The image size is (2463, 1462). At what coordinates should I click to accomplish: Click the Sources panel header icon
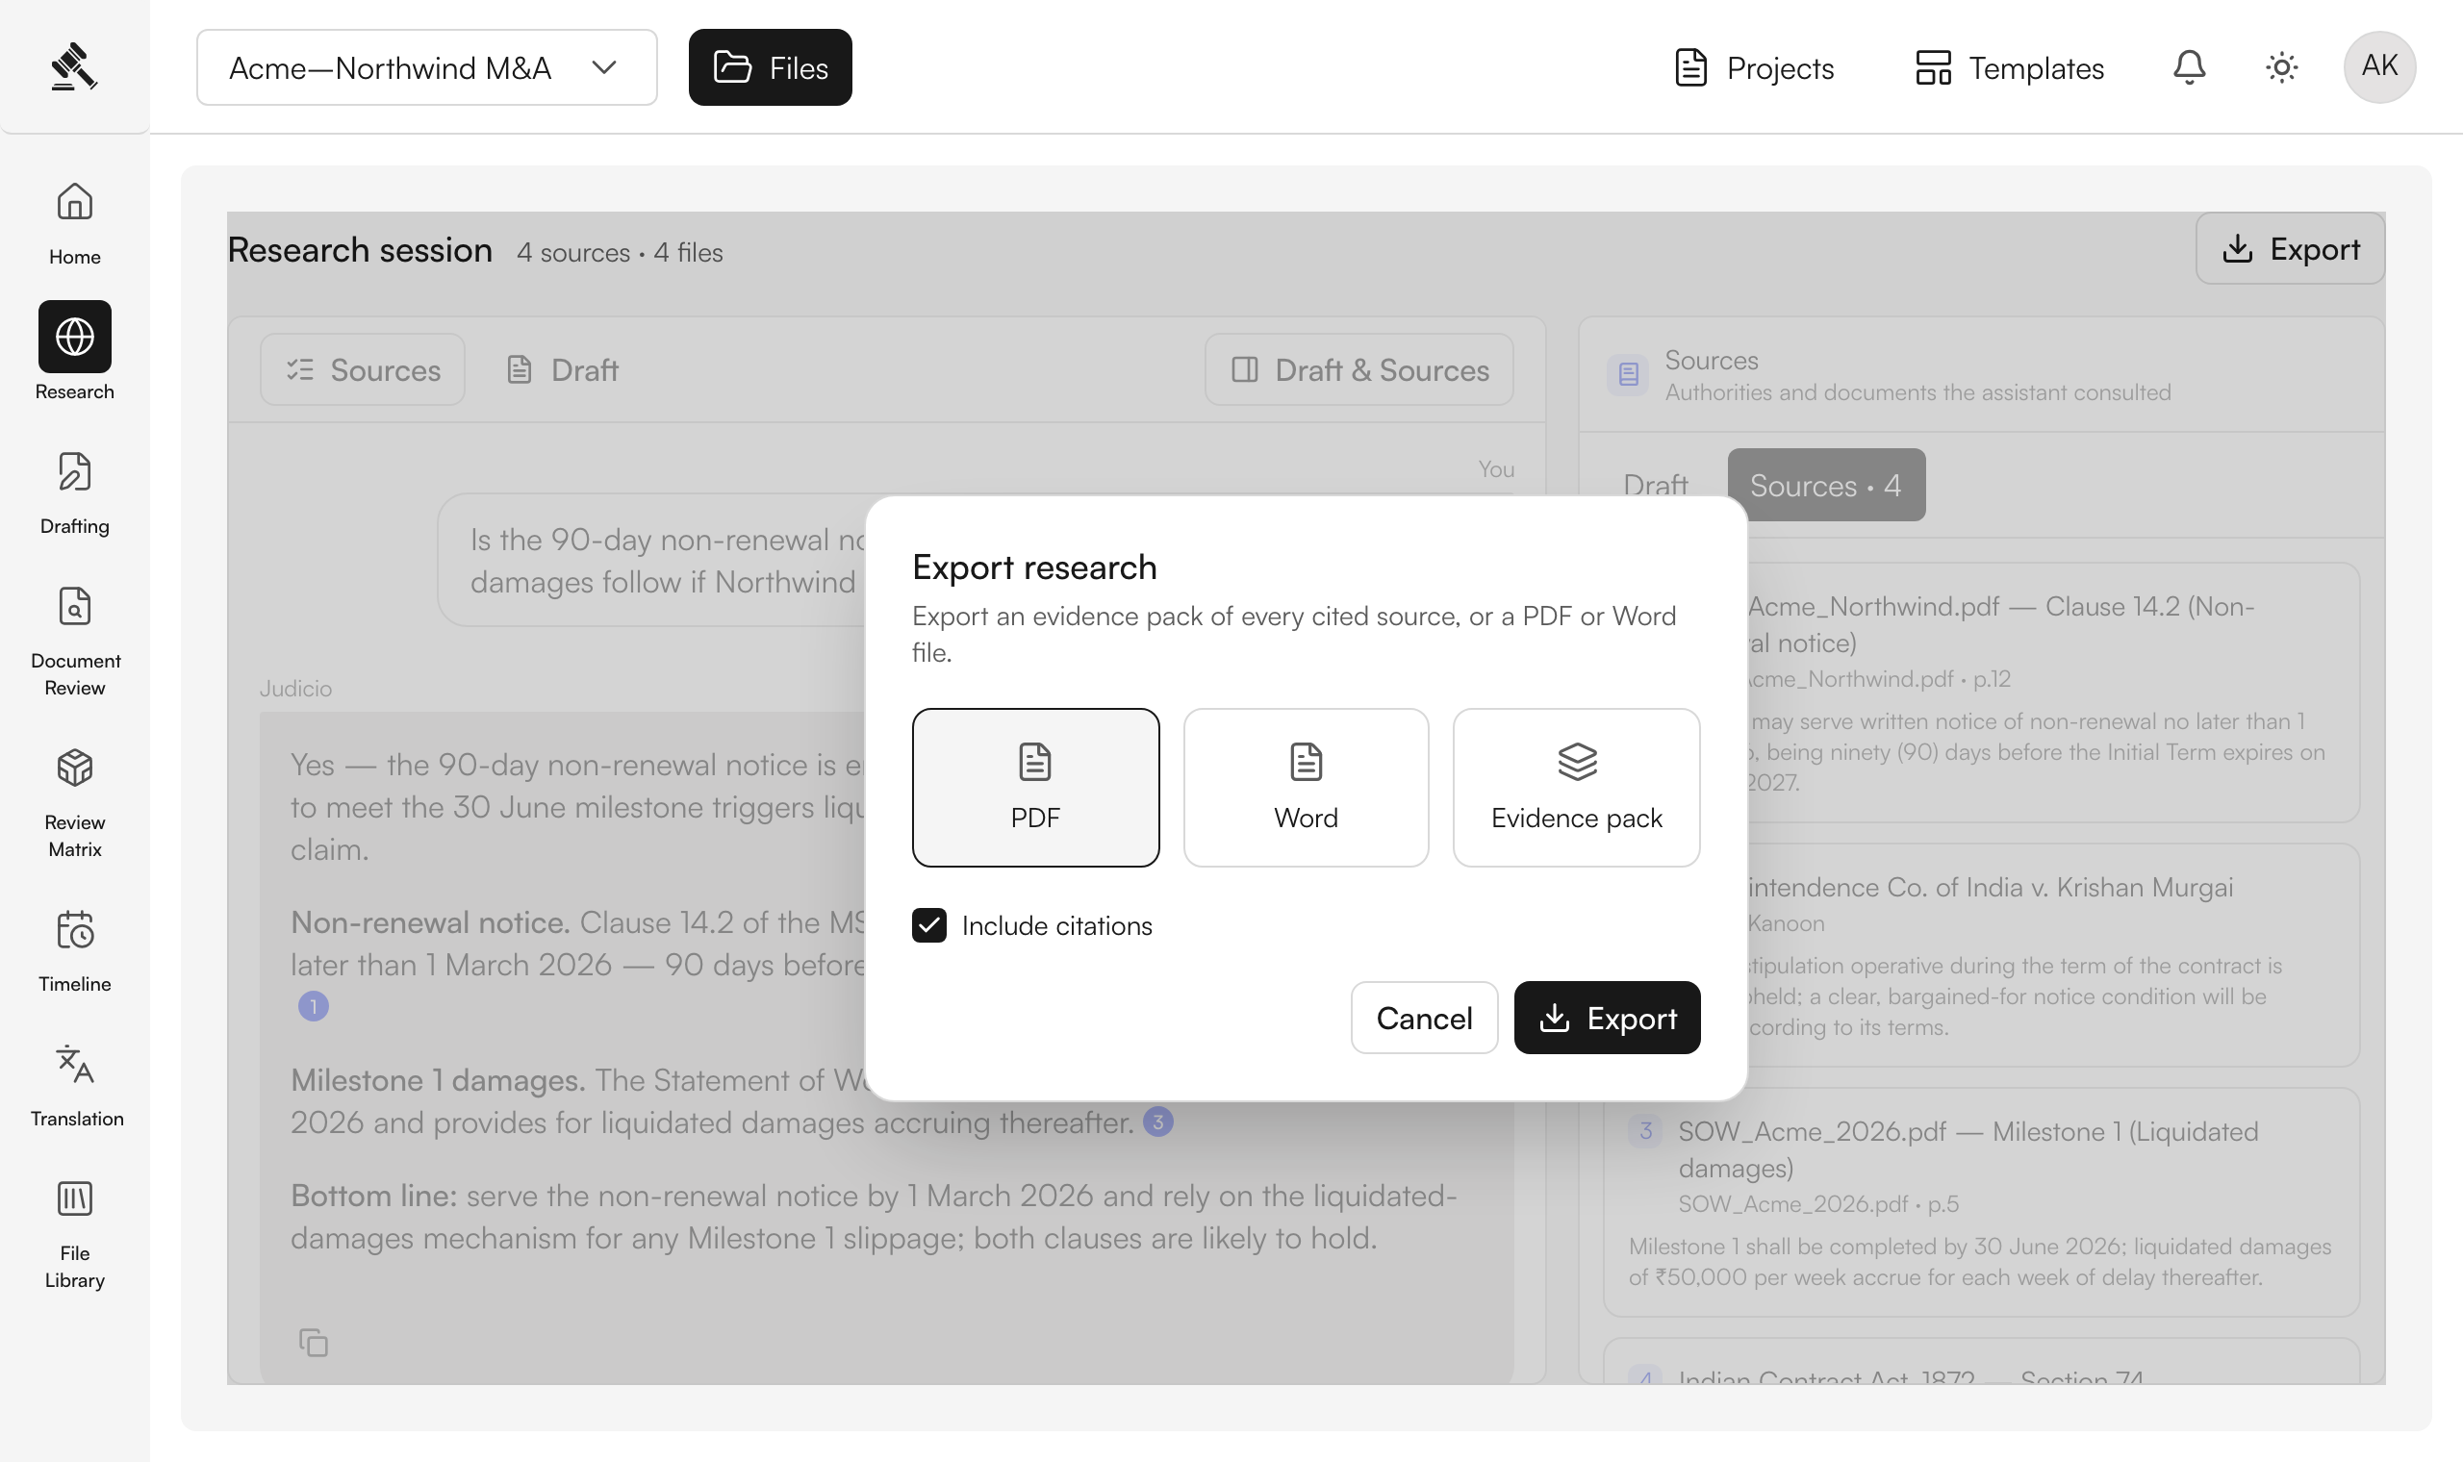1628,374
